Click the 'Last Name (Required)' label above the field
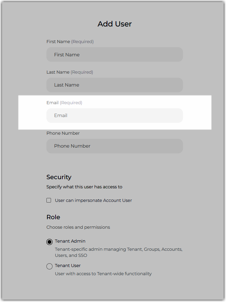The height and width of the screenshot is (302, 226). coord(70,72)
